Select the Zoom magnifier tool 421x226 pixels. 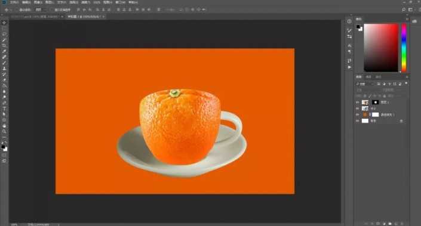4,131
